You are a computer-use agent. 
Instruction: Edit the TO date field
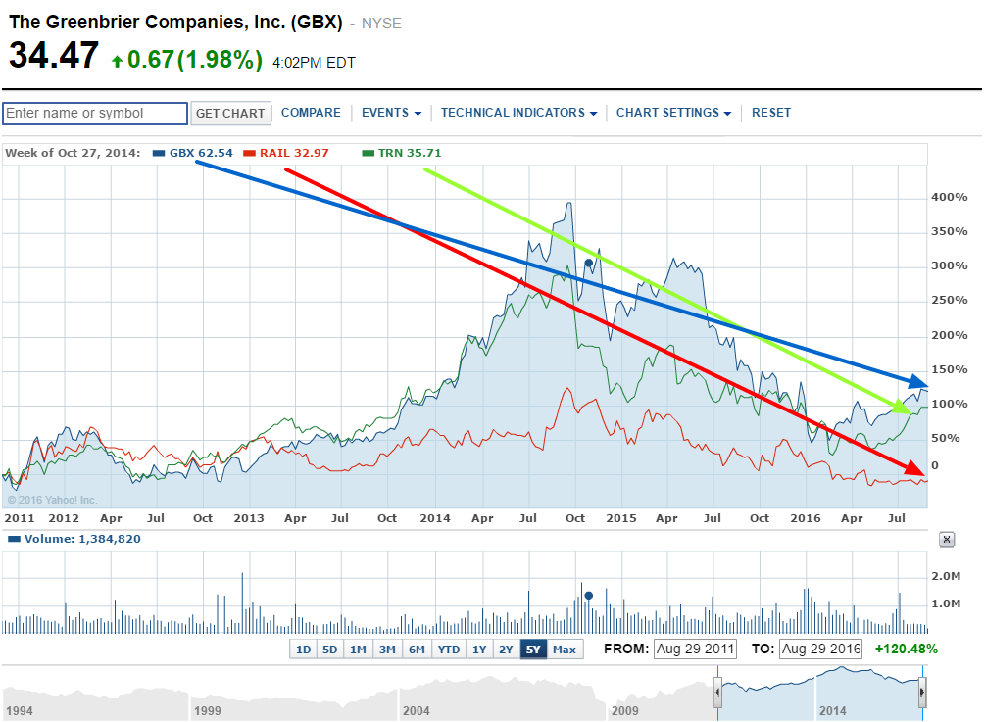tap(821, 649)
